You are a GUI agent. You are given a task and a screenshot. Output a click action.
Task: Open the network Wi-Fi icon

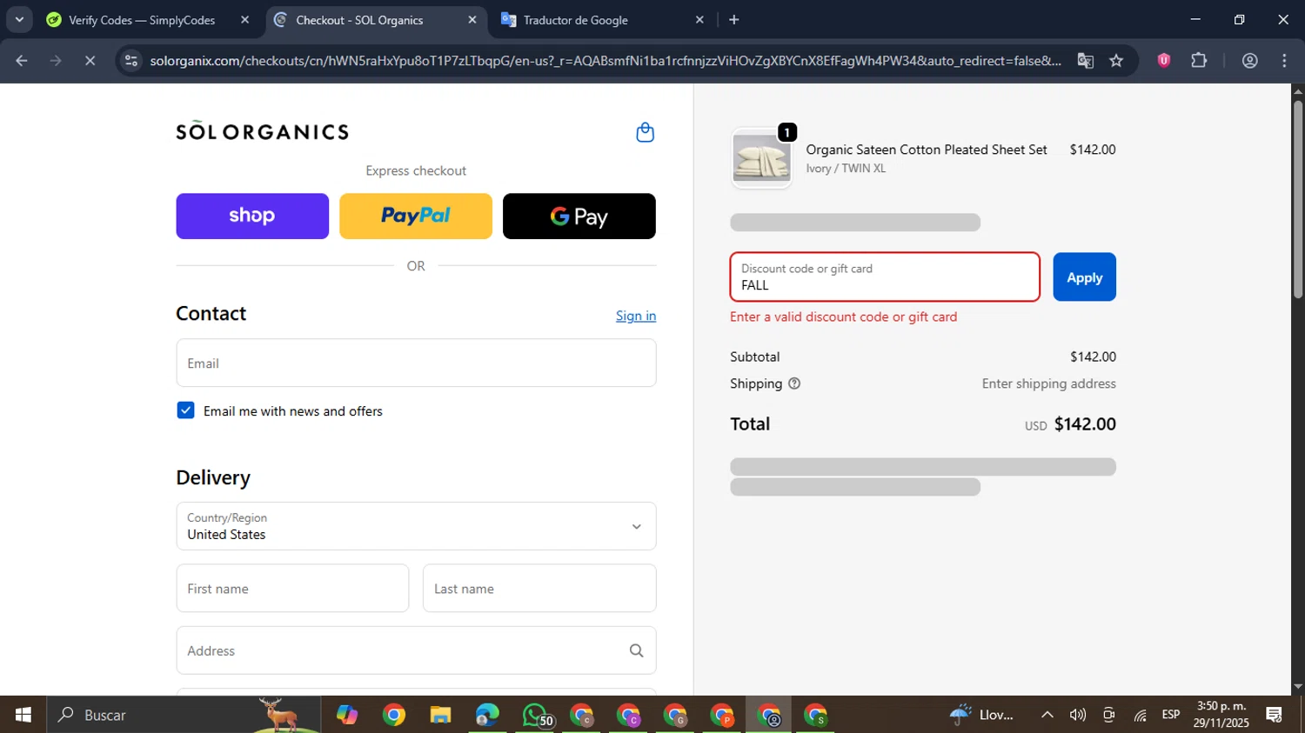pos(1140,715)
